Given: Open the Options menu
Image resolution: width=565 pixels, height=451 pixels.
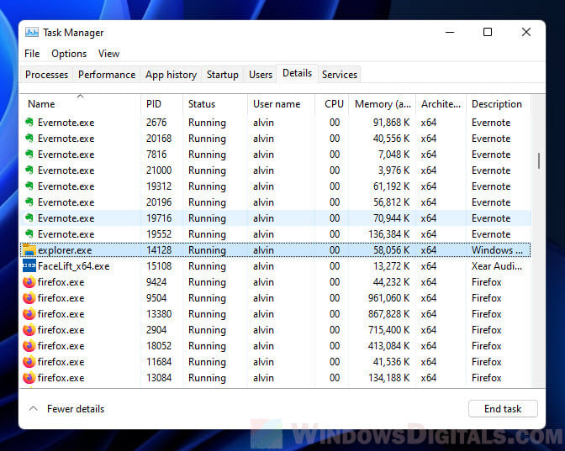Looking at the screenshot, I should [x=69, y=54].
